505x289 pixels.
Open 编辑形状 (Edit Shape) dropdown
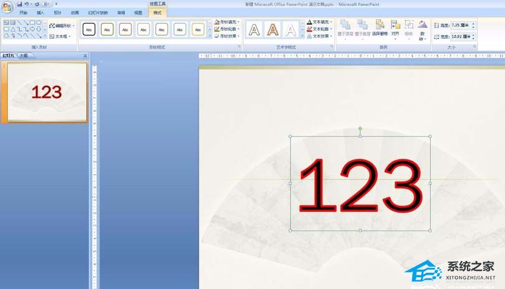(x=62, y=26)
